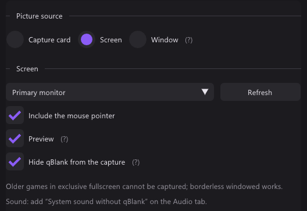Open help hint beside Hide qBlank option
Screen dimensions: 307x211
pos(136,162)
